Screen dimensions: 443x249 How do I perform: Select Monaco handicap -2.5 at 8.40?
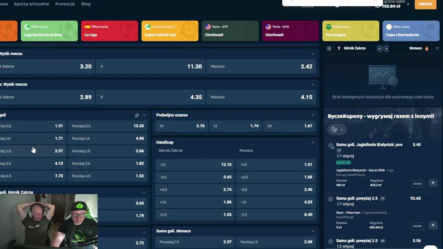coord(276,214)
